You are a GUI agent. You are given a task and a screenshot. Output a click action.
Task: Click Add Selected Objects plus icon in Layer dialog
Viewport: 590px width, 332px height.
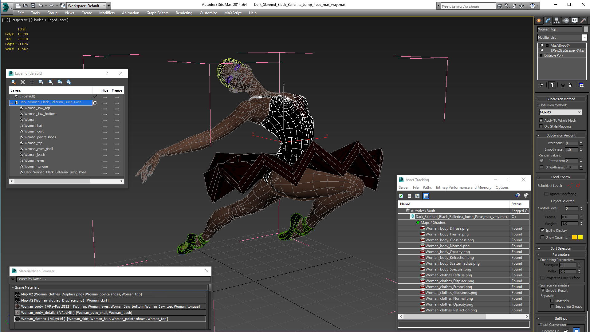(x=32, y=82)
